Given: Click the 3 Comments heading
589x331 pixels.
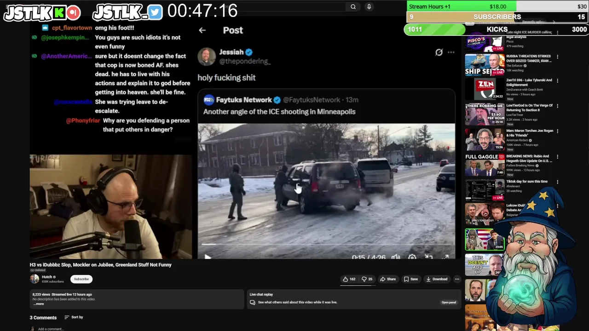Looking at the screenshot, I should [43, 318].
